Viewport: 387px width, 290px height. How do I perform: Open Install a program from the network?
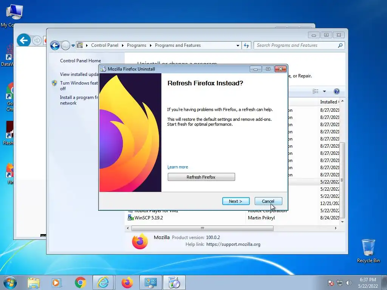click(79, 100)
